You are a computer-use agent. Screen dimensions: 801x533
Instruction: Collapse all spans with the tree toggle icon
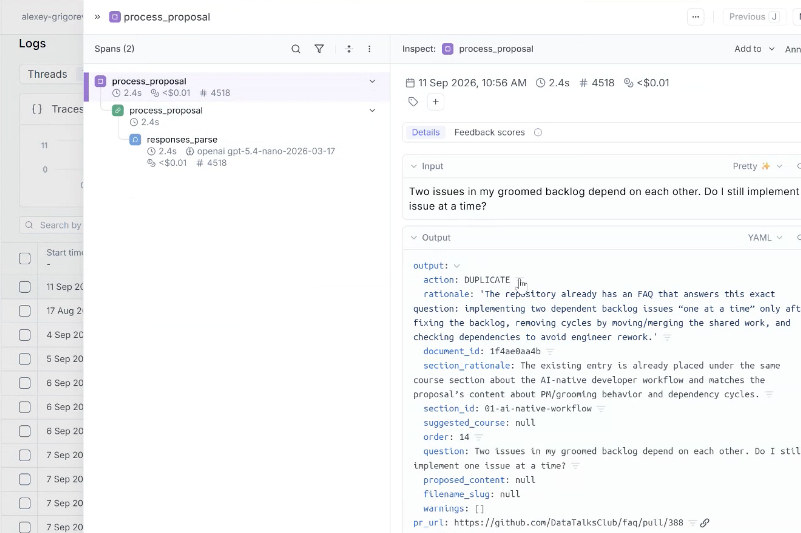click(349, 49)
